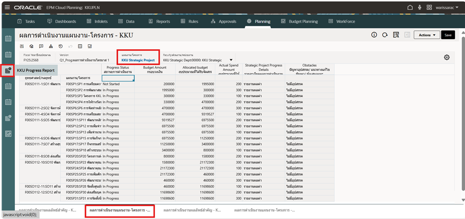Click the form information icon

[x=374, y=35]
